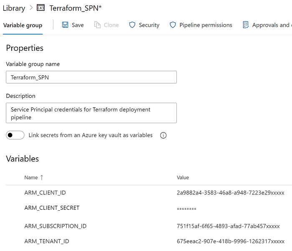This screenshot has height=251, width=292.
Task: Click the Clone toolbar label
Action: pyautogui.click(x=111, y=25)
